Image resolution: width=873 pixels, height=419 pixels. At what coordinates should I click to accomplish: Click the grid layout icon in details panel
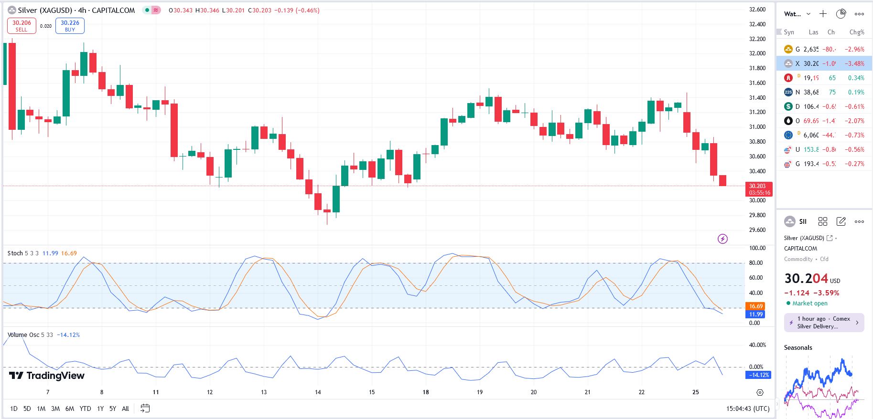click(x=822, y=221)
